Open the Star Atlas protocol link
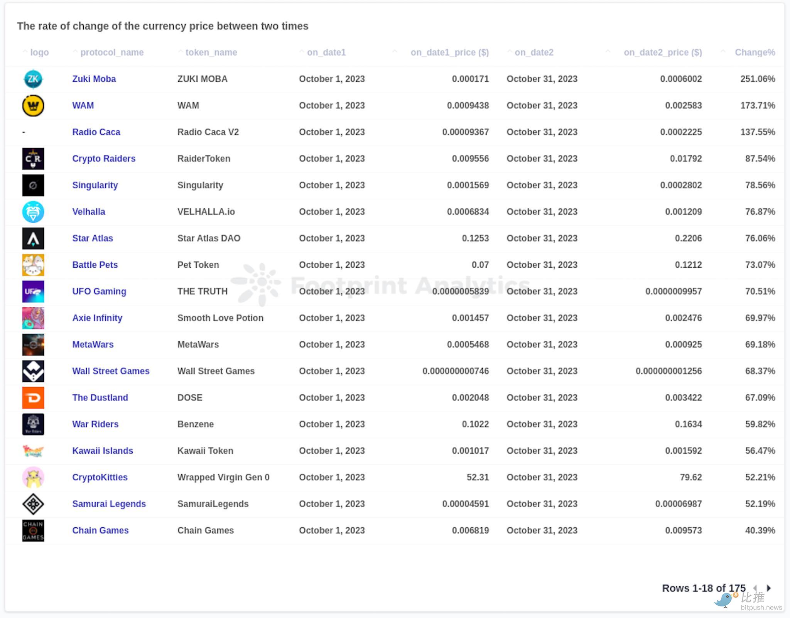This screenshot has width=790, height=618. pos(93,238)
